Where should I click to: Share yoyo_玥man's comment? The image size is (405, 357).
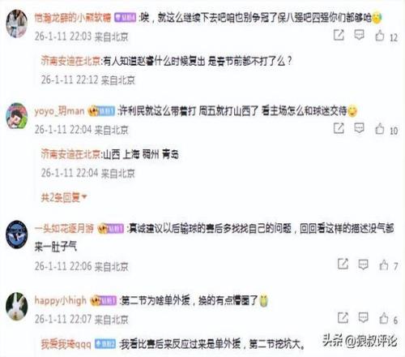339,128
